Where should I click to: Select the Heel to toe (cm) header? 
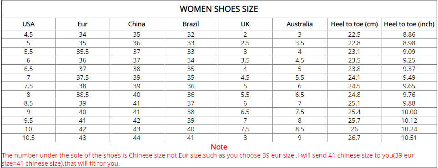[x=354, y=24]
